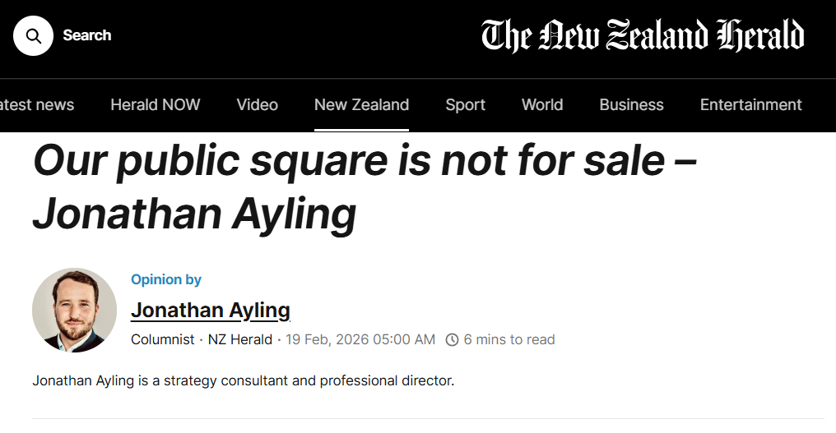Viewport: 836px width, 433px height.
Task: Go to the Sport section
Action: [x=466, y=104]
